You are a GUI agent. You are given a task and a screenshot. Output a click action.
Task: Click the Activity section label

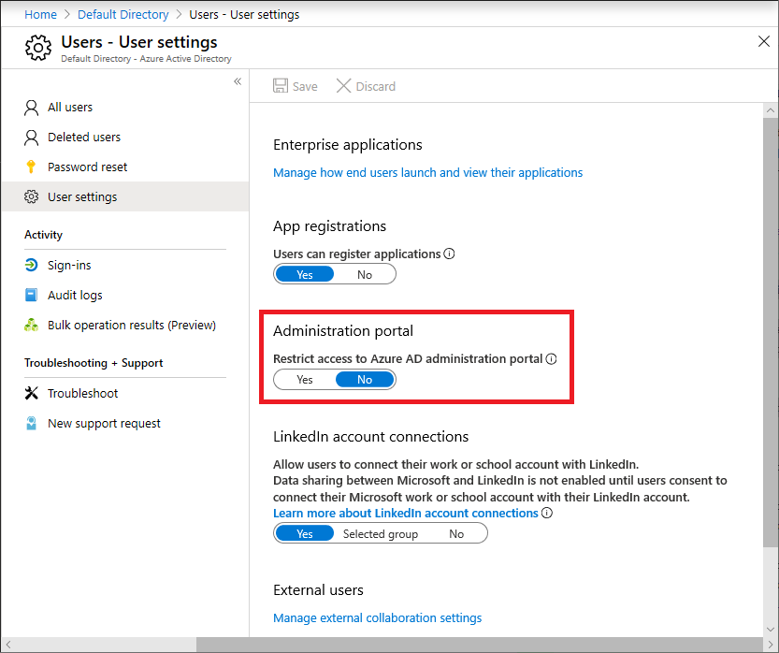43,235
